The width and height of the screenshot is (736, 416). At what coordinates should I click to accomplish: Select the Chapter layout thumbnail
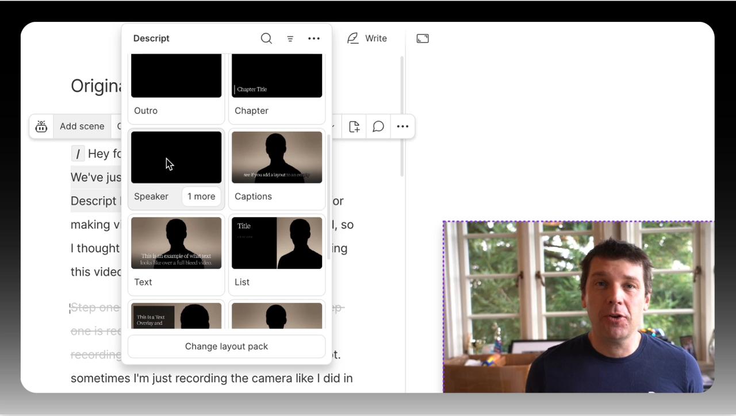click(277, 75)
